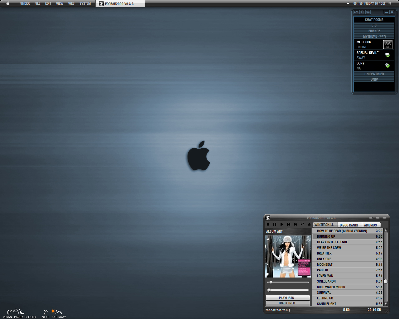The image size is (399, 319).
Task: Select the track Burning Up
Action: point(348,236)
